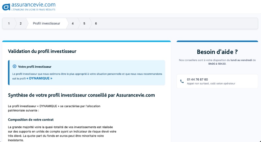Click the lundi au vendredi text
Image resolution: width=261 pixels, height=142 pixels.
pyautogui.click(x=241, y=60)
